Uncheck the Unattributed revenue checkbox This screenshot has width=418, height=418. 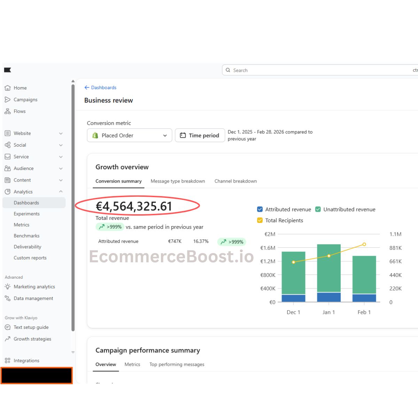pos(318,209)
